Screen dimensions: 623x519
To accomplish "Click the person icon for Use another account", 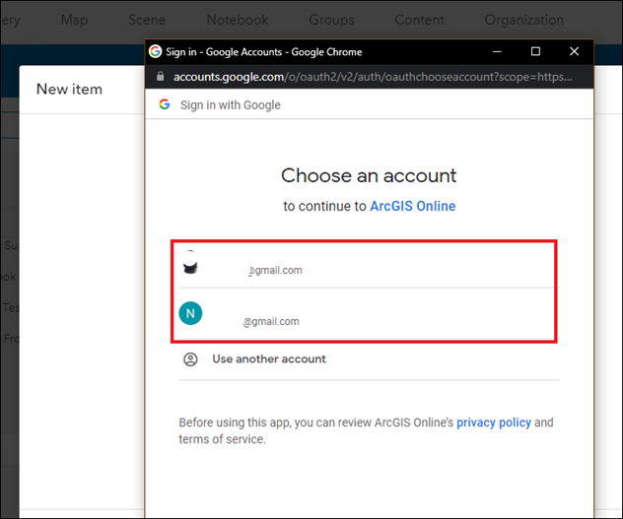I will pos(190,359).
